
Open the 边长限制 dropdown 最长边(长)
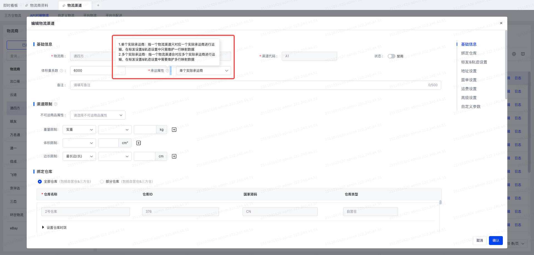coord(79,156)
